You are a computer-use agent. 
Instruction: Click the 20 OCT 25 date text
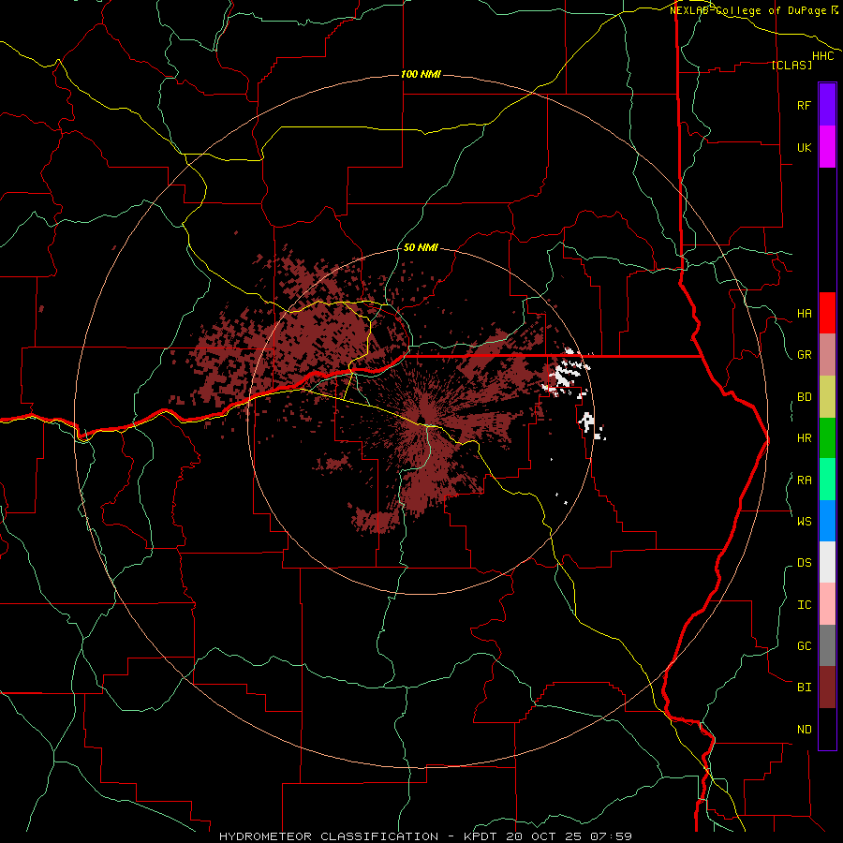pos(543,836)
